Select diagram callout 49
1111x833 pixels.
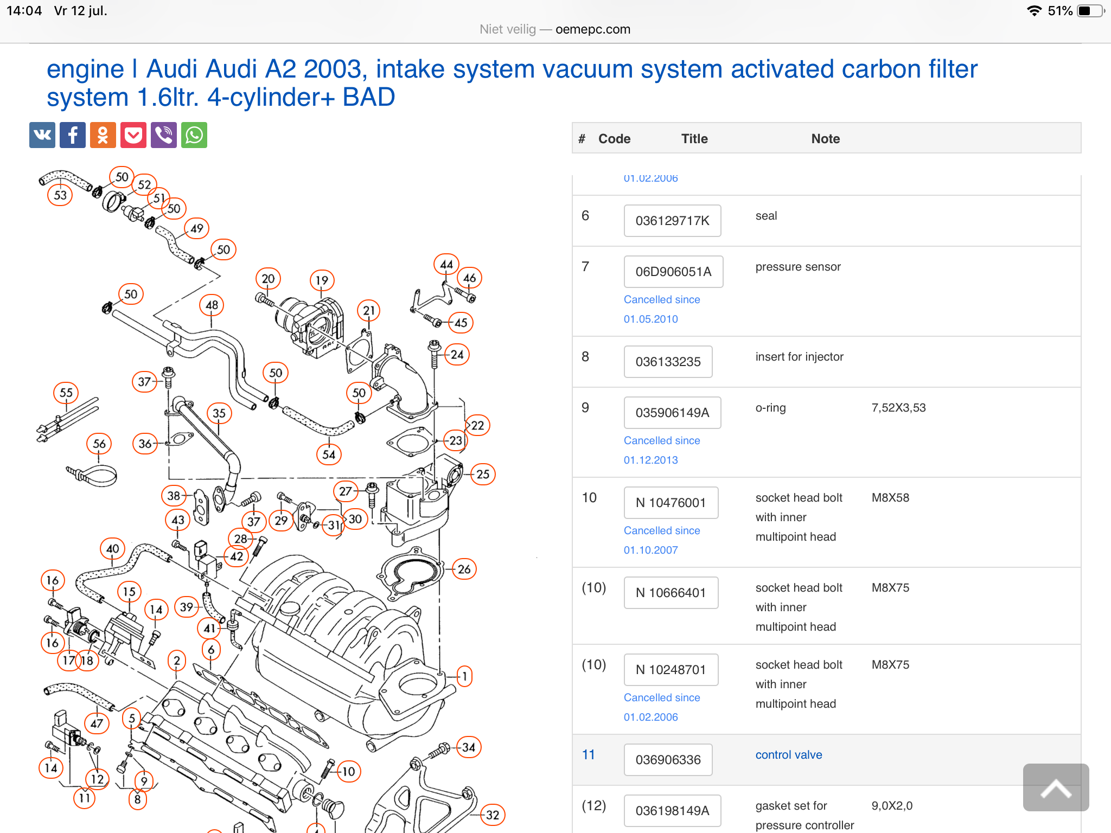coord(197,229)
